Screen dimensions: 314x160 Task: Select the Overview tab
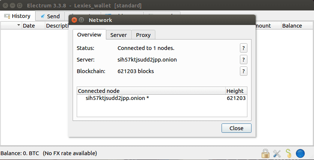pos(89,35)
